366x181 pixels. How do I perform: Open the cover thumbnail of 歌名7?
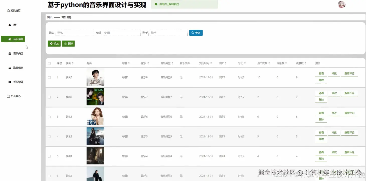(x=95, y=97)
